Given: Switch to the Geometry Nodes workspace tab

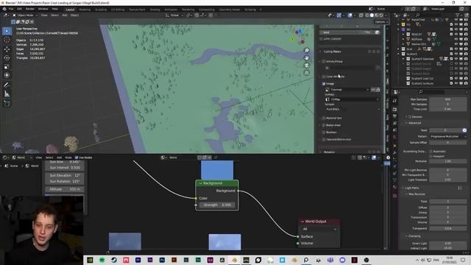Looking at the screenshot, I should click(230, 10).
